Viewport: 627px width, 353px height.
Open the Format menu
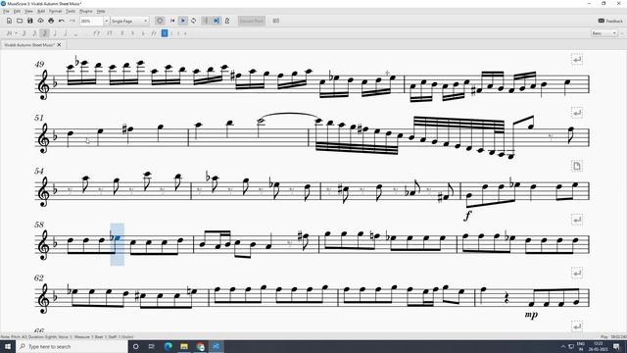point(55,11)
